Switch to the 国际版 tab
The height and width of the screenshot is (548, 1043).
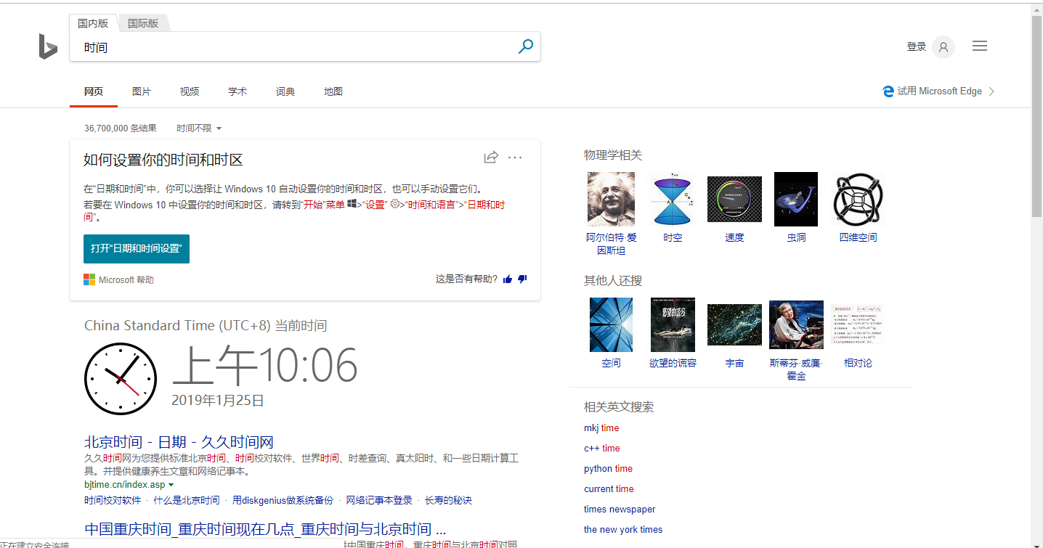pyautogui.click(x=142, y=23)
